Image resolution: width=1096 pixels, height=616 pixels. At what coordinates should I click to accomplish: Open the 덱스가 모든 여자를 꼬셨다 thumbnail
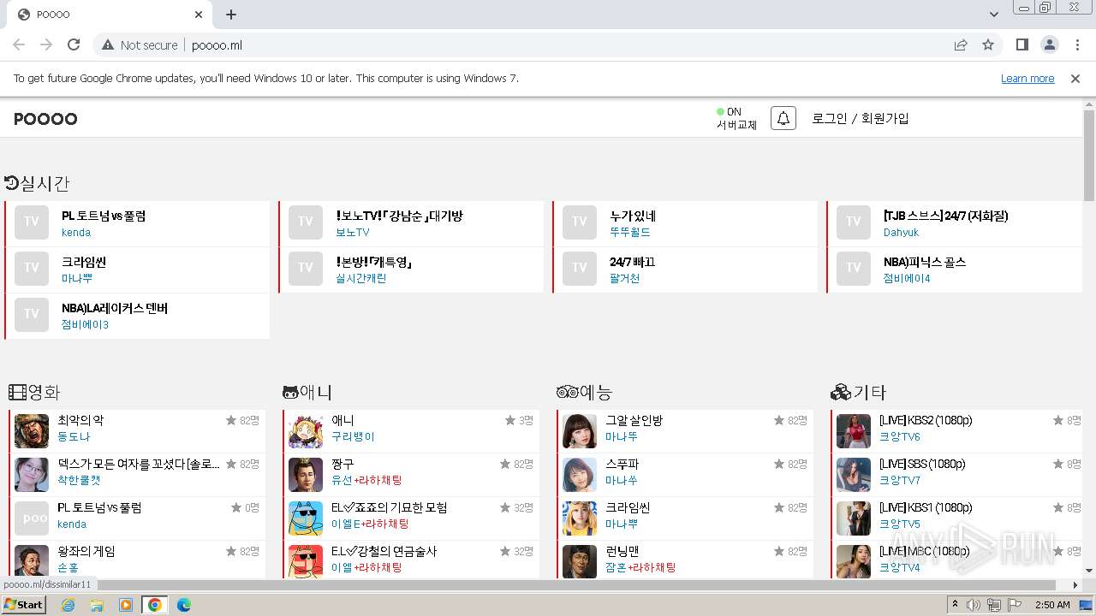click(32, 475)
